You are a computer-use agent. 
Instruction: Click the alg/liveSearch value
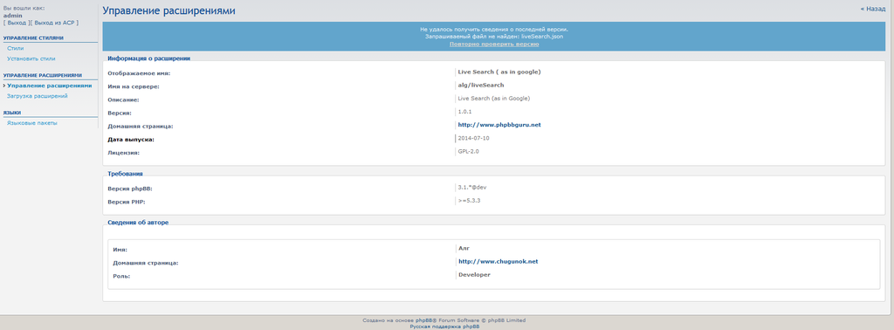pos(481,85)
